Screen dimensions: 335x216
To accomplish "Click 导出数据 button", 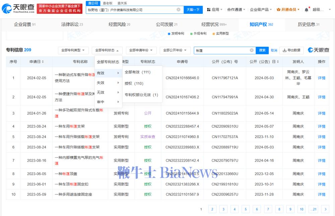I will point(292,50).
